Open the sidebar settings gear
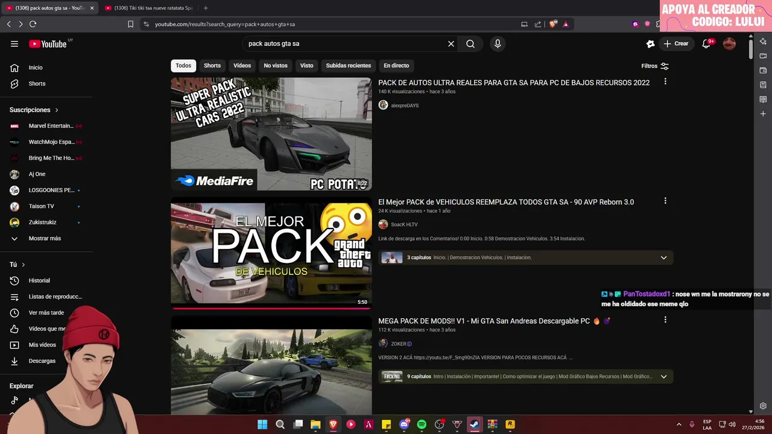 coord(763,406)
